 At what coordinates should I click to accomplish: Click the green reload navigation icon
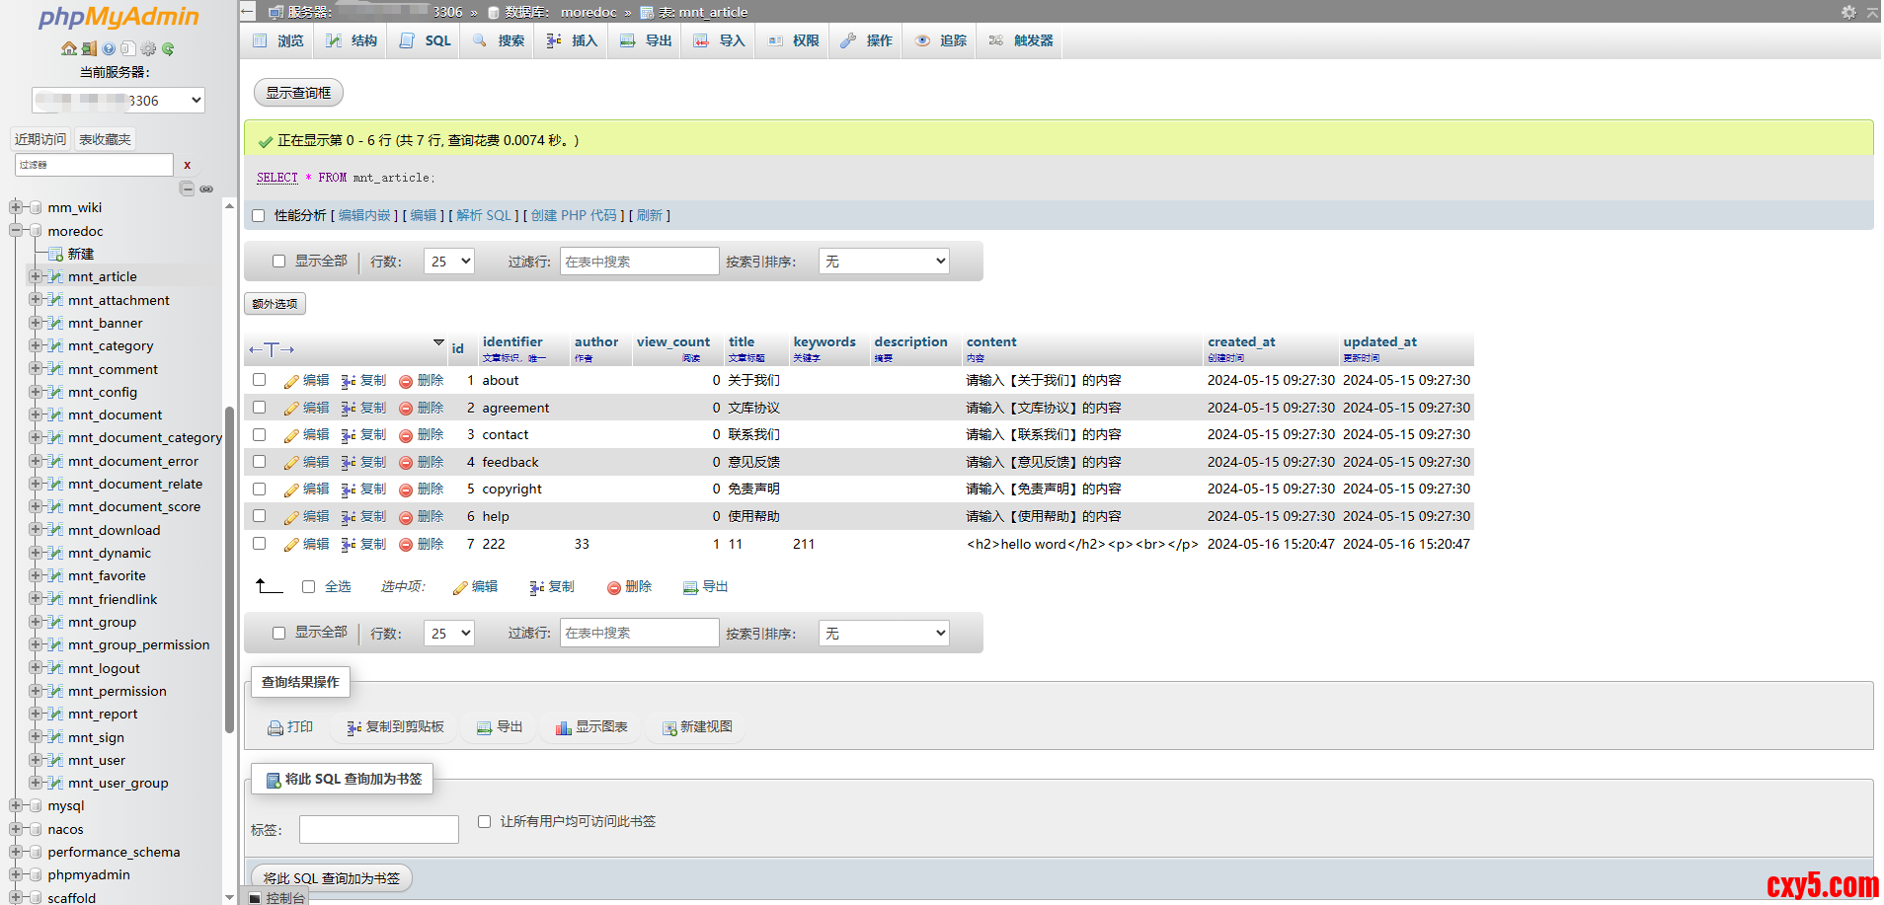tap(168, 48)
